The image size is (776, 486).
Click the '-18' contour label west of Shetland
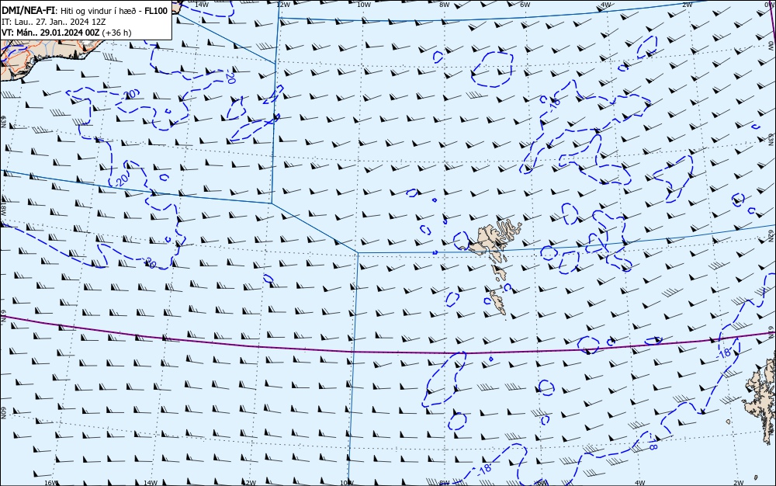coord(725,353)
